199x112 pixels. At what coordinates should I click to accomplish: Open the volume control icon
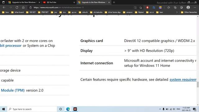click(x=174, y=109)
